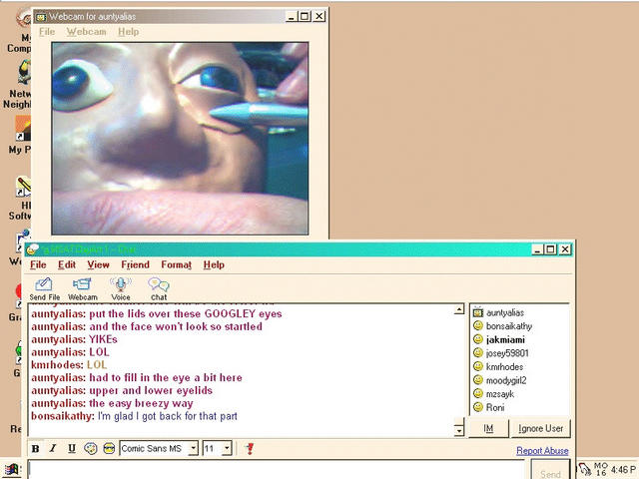Viewport: 639px width, 479px height.
Task: Minimize the chat window
Action: pyautogui.click(x=537, y=249)
